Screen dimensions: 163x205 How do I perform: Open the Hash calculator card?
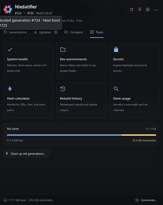(28, 100)
